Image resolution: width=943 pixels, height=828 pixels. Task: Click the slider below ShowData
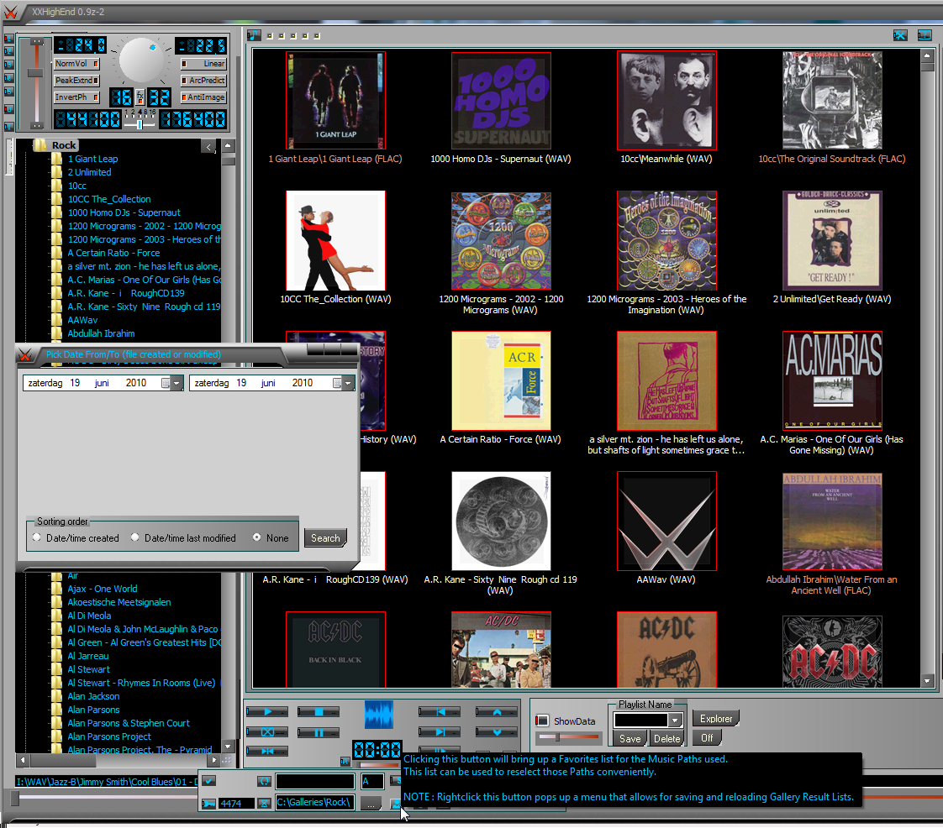[568, 737]
